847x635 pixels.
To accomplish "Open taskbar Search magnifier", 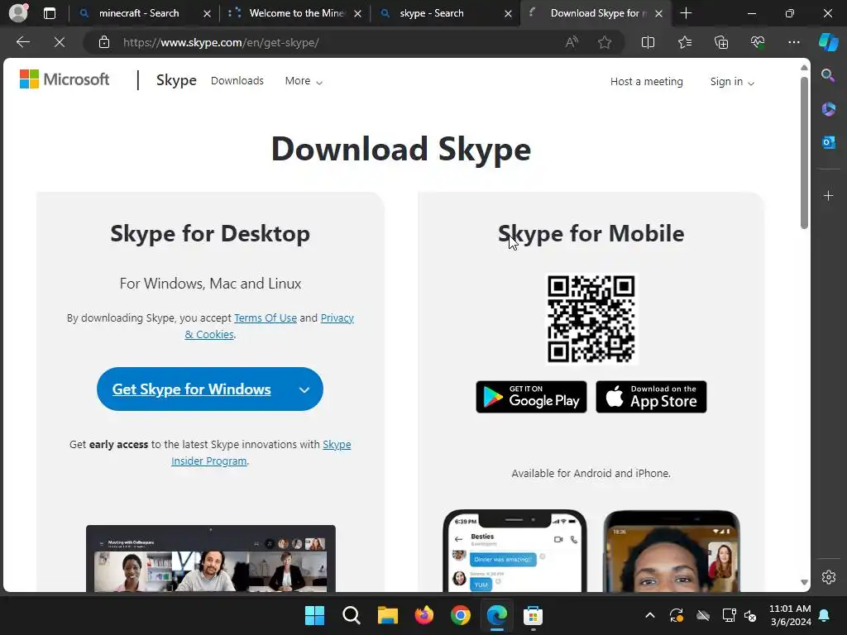I will click(x=351, y=615).
